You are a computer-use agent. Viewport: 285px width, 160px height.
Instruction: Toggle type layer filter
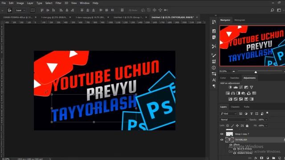pos(251,114)
